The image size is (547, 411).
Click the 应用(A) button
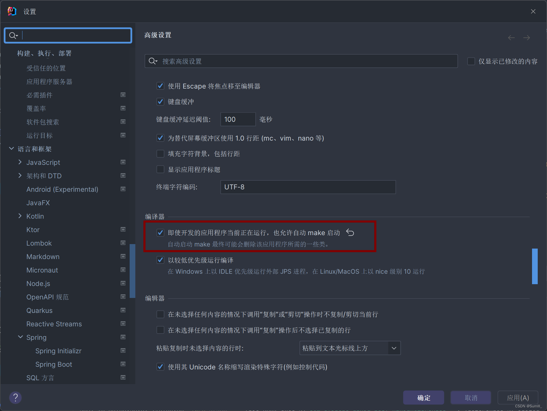(x=518, y=398)
